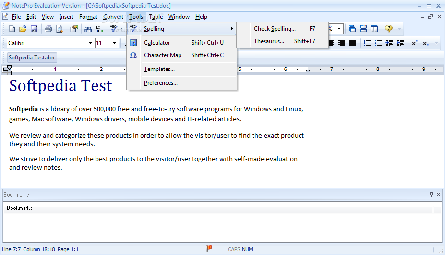Run spell check from the toolbar ABC icon
445x255 pixels.
tap(113, 29)
